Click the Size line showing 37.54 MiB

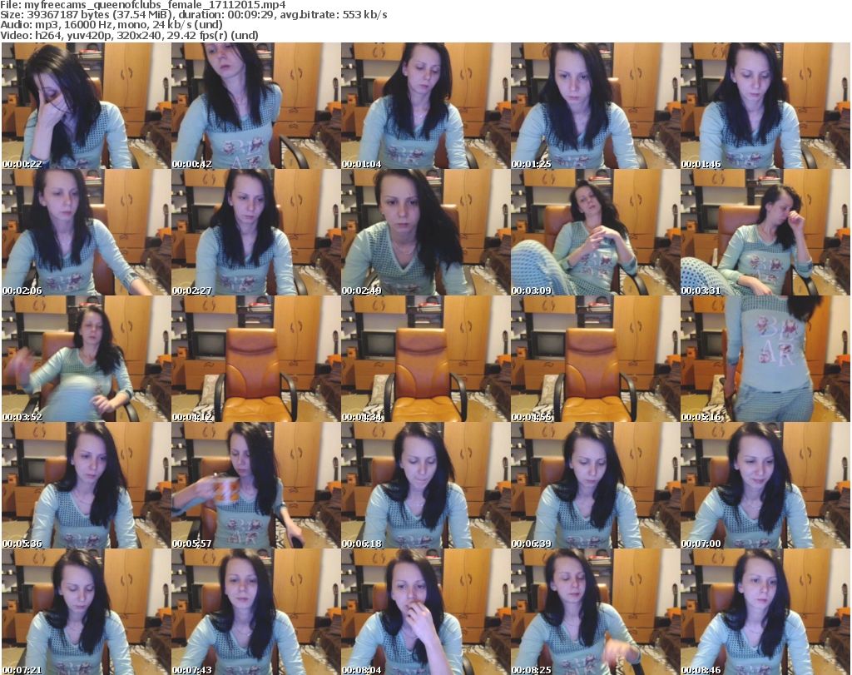point(193,15)
